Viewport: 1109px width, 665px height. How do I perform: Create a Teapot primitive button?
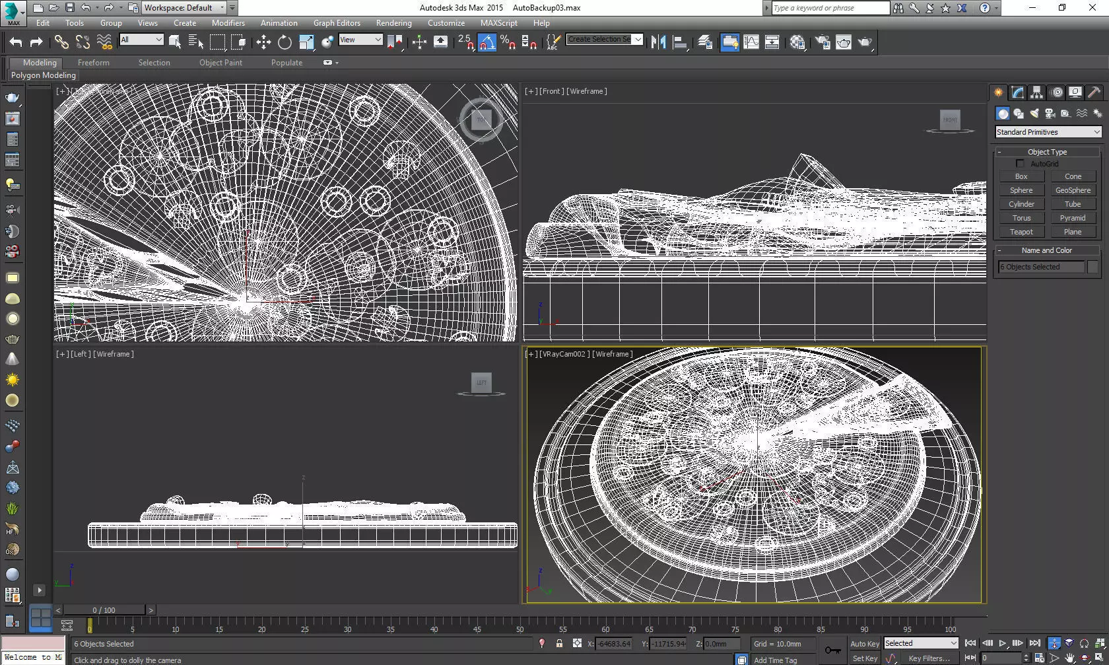(x=1021, y=232)
